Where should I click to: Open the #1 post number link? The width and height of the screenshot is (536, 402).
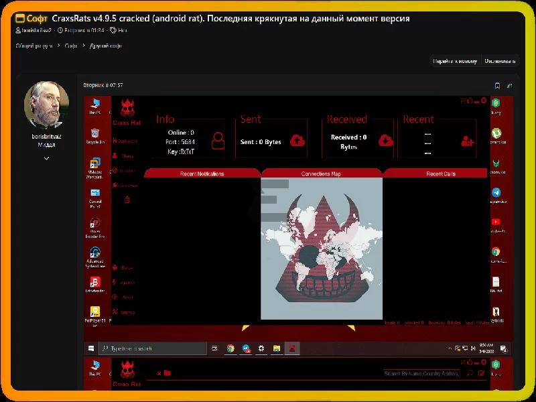(x=509, y=86)
